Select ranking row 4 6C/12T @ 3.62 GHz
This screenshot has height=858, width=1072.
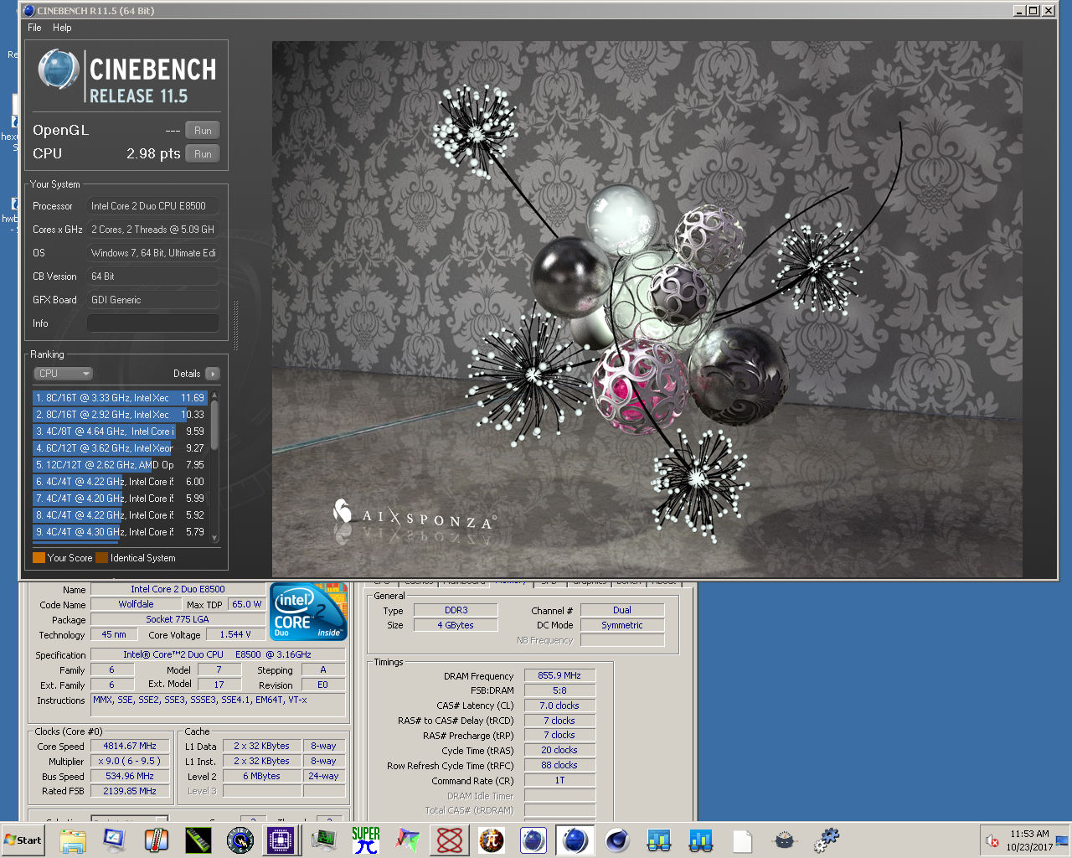pyautogui.click(x=121, y=448)
